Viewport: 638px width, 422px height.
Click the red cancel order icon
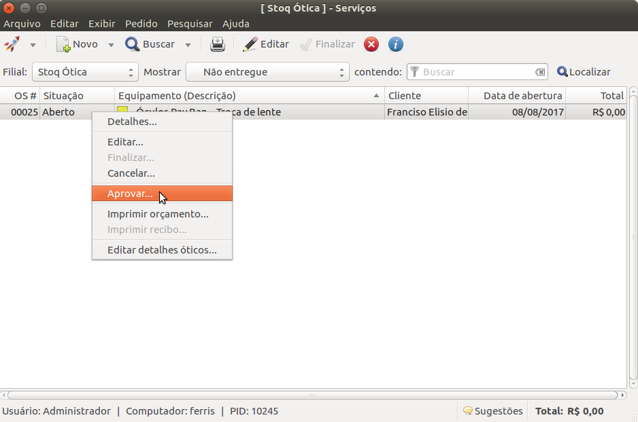[371, 44]
